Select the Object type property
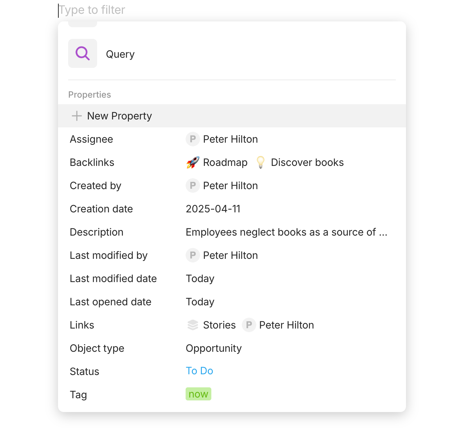 97,349
